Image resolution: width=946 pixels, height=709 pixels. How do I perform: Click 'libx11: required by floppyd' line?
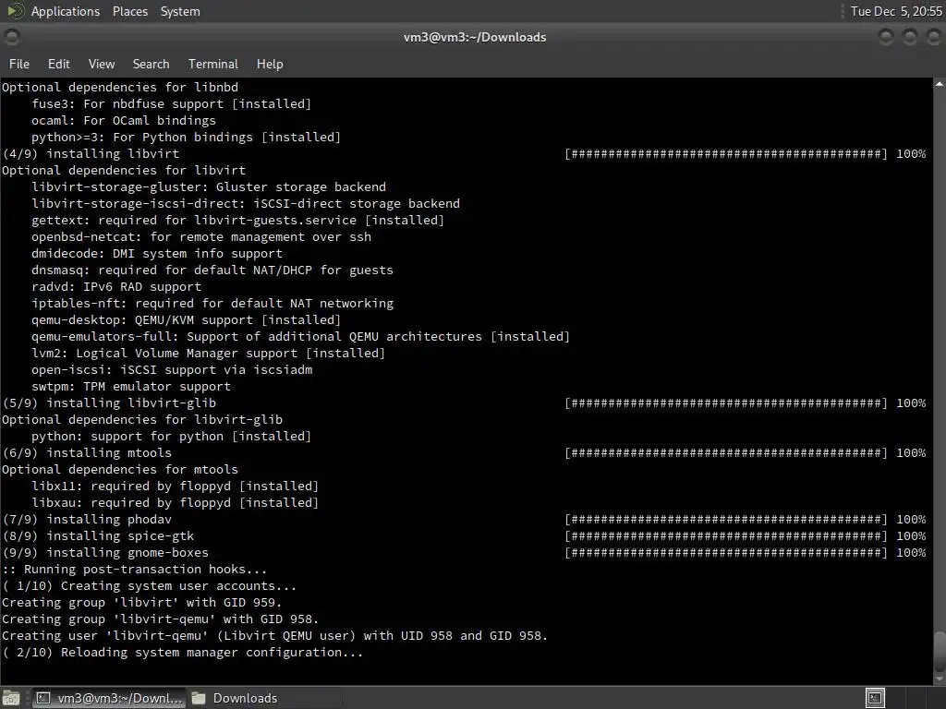pyautogui.click(x=175, y=486)
